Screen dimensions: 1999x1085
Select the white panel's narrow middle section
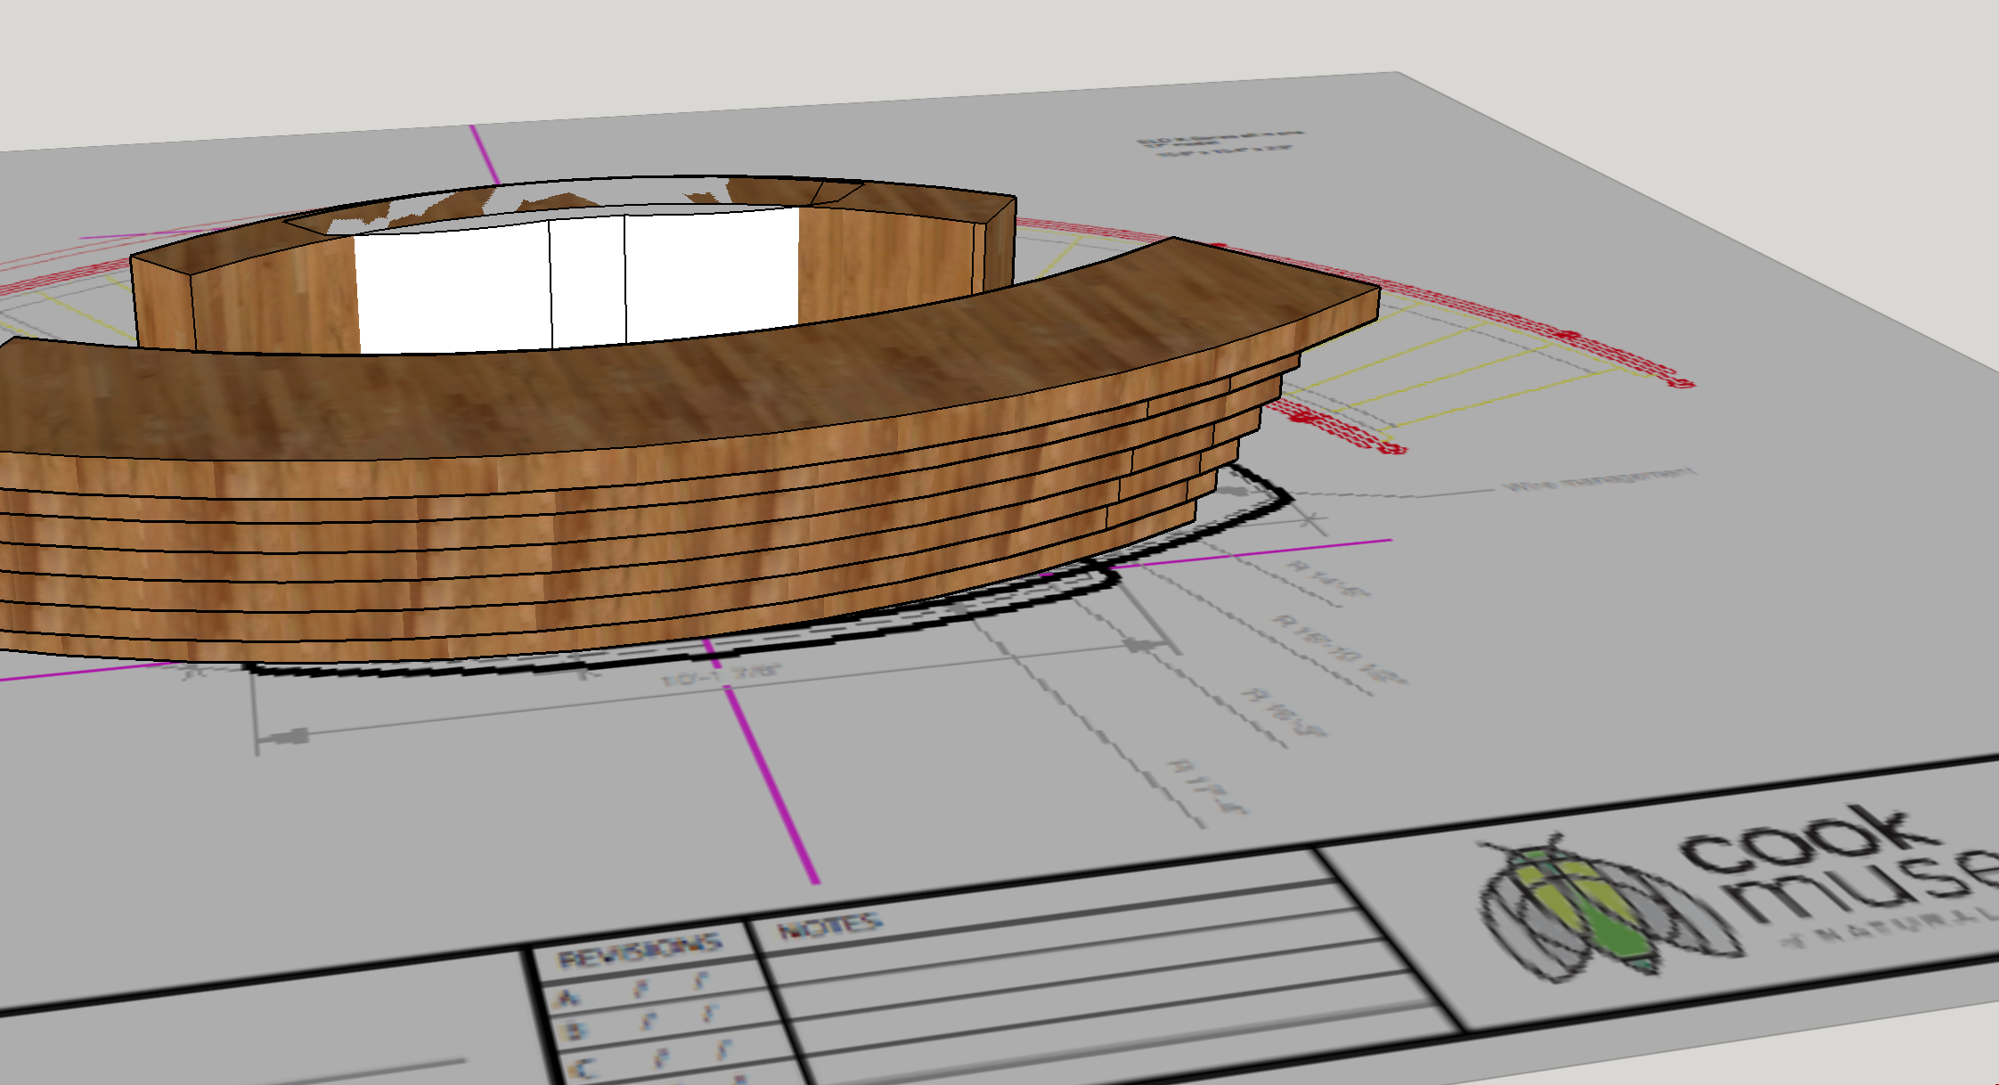click(588, 281)
